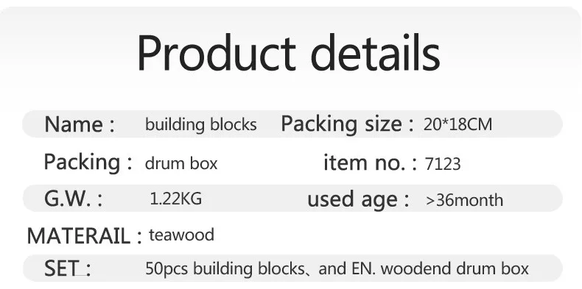Click the 1.22KG weight value
Viewport: 582px width, 289px height.
click(176, 199)
